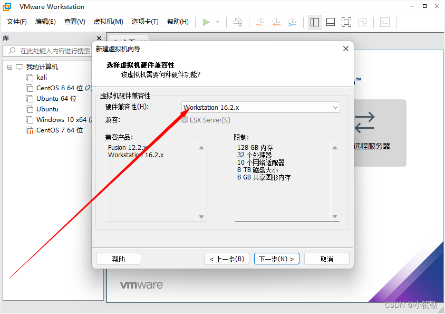This screenshot has height=314, width=445.
Task: Select the CentOS 7 64 位 virtual machine
Action: pos(60,130)
